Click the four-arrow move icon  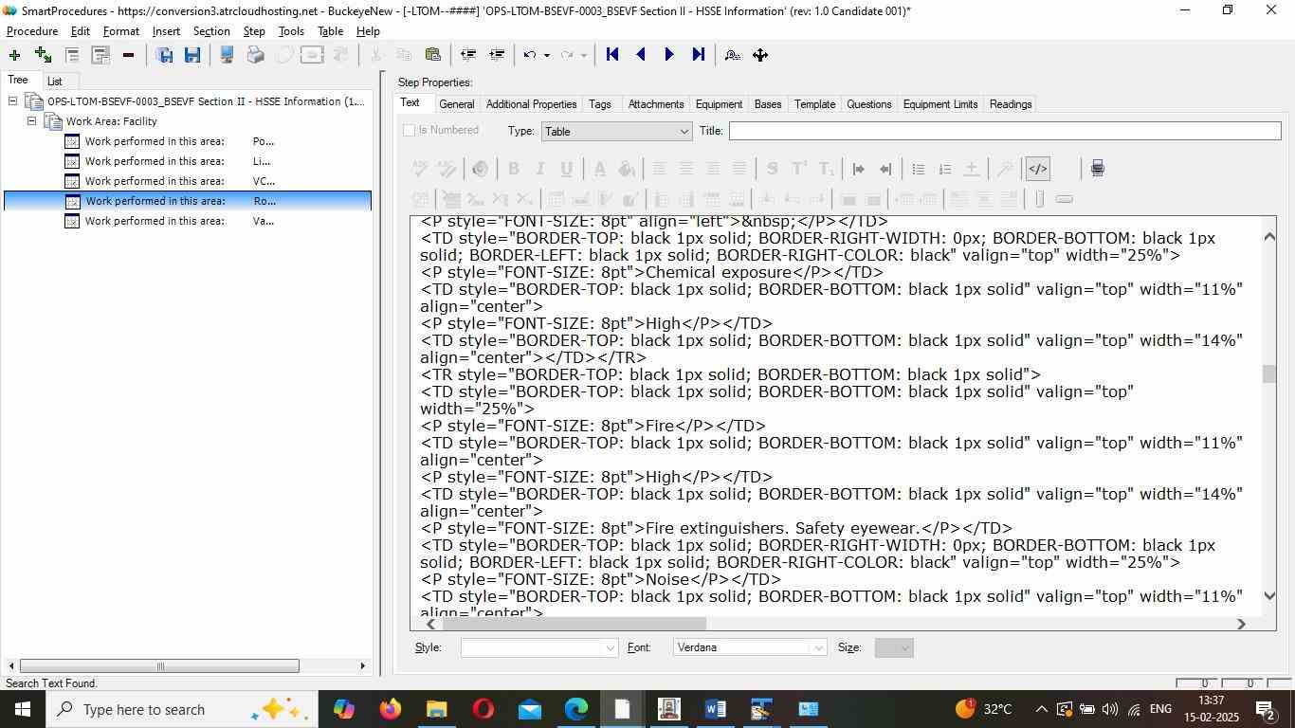[760, 55]
